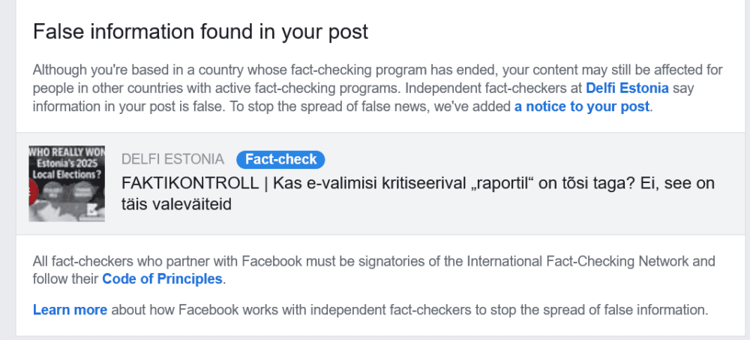
Task: Click the grey DELFI ESTONIA source label
Action: 172,159
